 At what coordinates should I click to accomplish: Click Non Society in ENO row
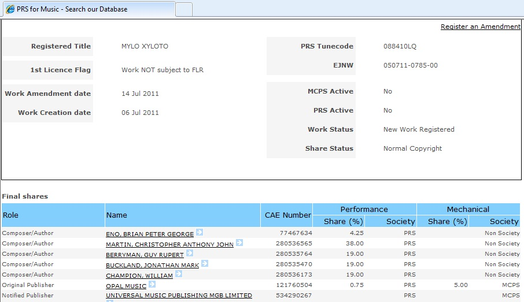tap(502, 233)
